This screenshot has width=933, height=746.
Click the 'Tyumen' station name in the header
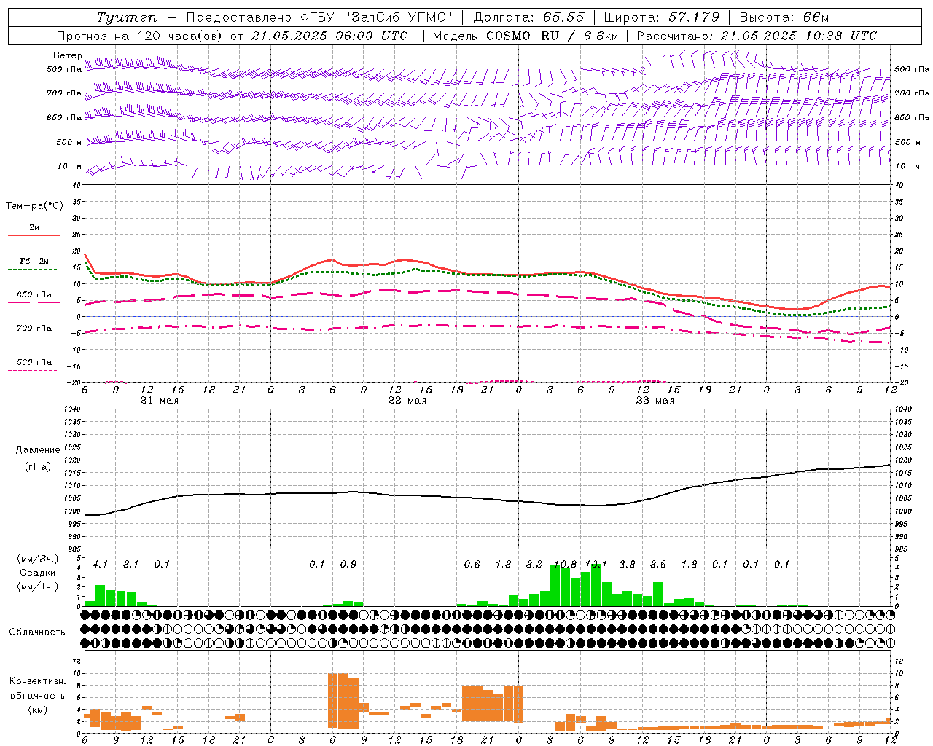[127, 17]
